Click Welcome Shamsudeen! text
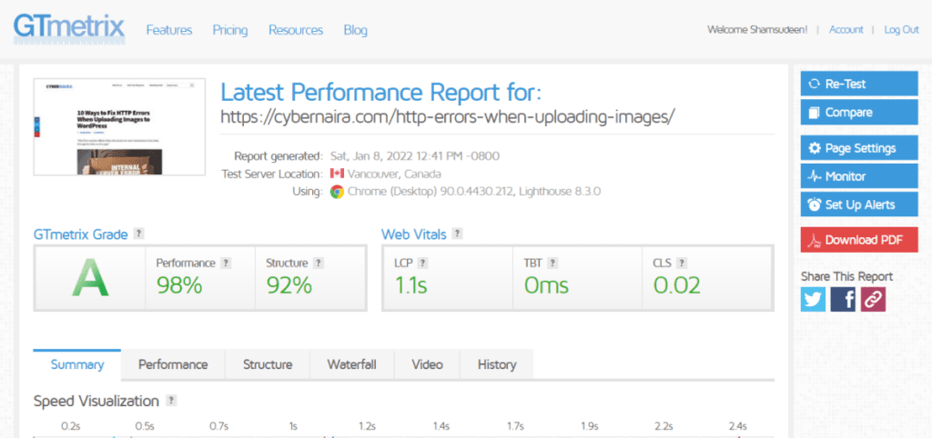932x438 pixels. tap(757, 30)
